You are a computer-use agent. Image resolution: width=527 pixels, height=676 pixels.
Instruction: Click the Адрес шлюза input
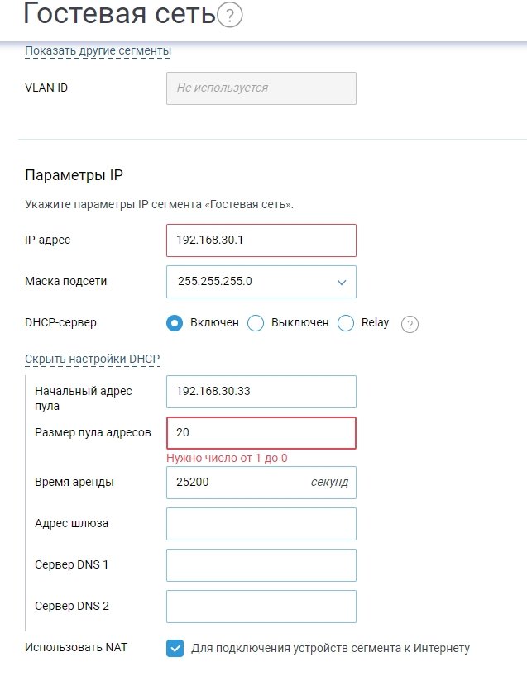coord(261,524)
